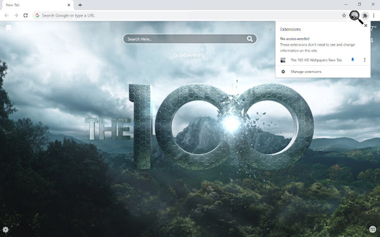Screen dimensions: 380x237
Task: Click the browser forward arrow
Action: tap(16, 16)
